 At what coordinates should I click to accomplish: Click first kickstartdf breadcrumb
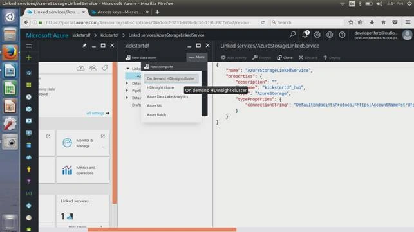tap(81, 35)
